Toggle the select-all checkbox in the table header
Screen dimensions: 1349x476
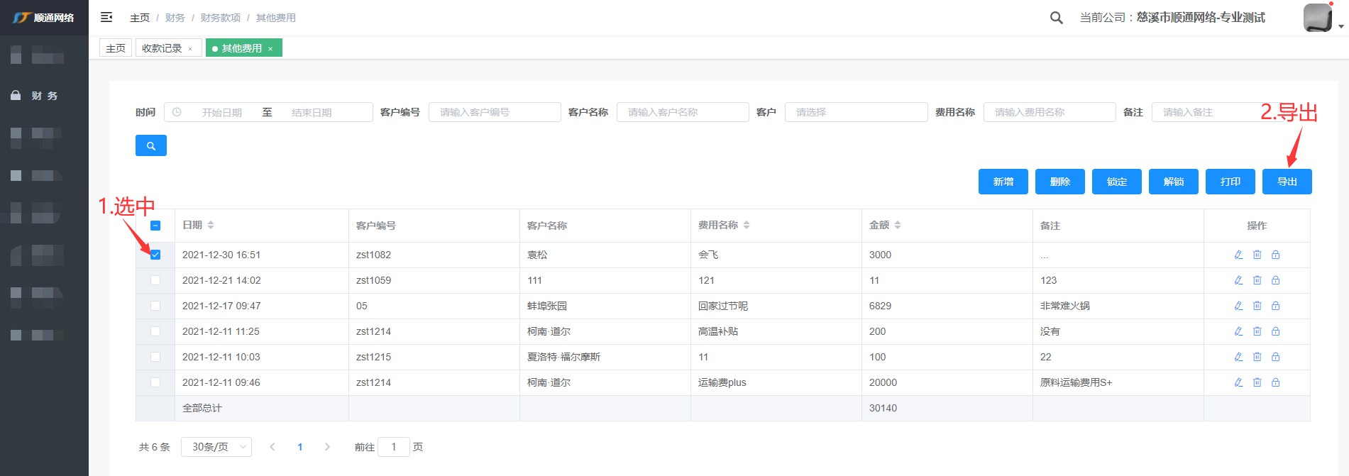[x=155, y=226]
